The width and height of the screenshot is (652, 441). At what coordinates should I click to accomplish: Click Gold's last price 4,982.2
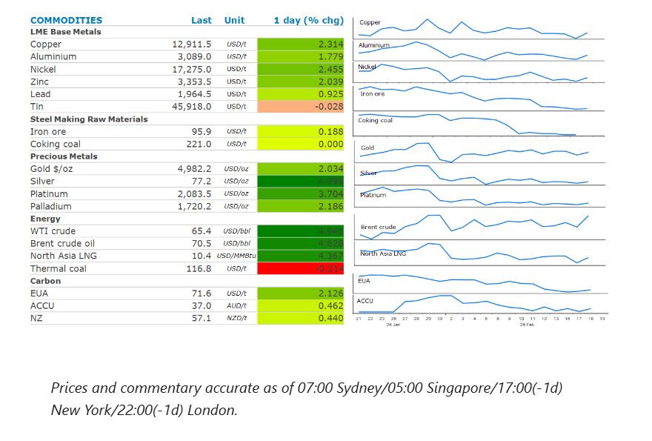pyautogui.click(x=195, y=169)
